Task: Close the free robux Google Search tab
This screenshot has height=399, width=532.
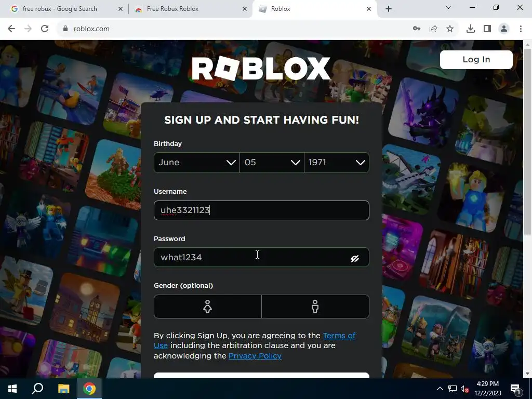Action: point(120,9)
